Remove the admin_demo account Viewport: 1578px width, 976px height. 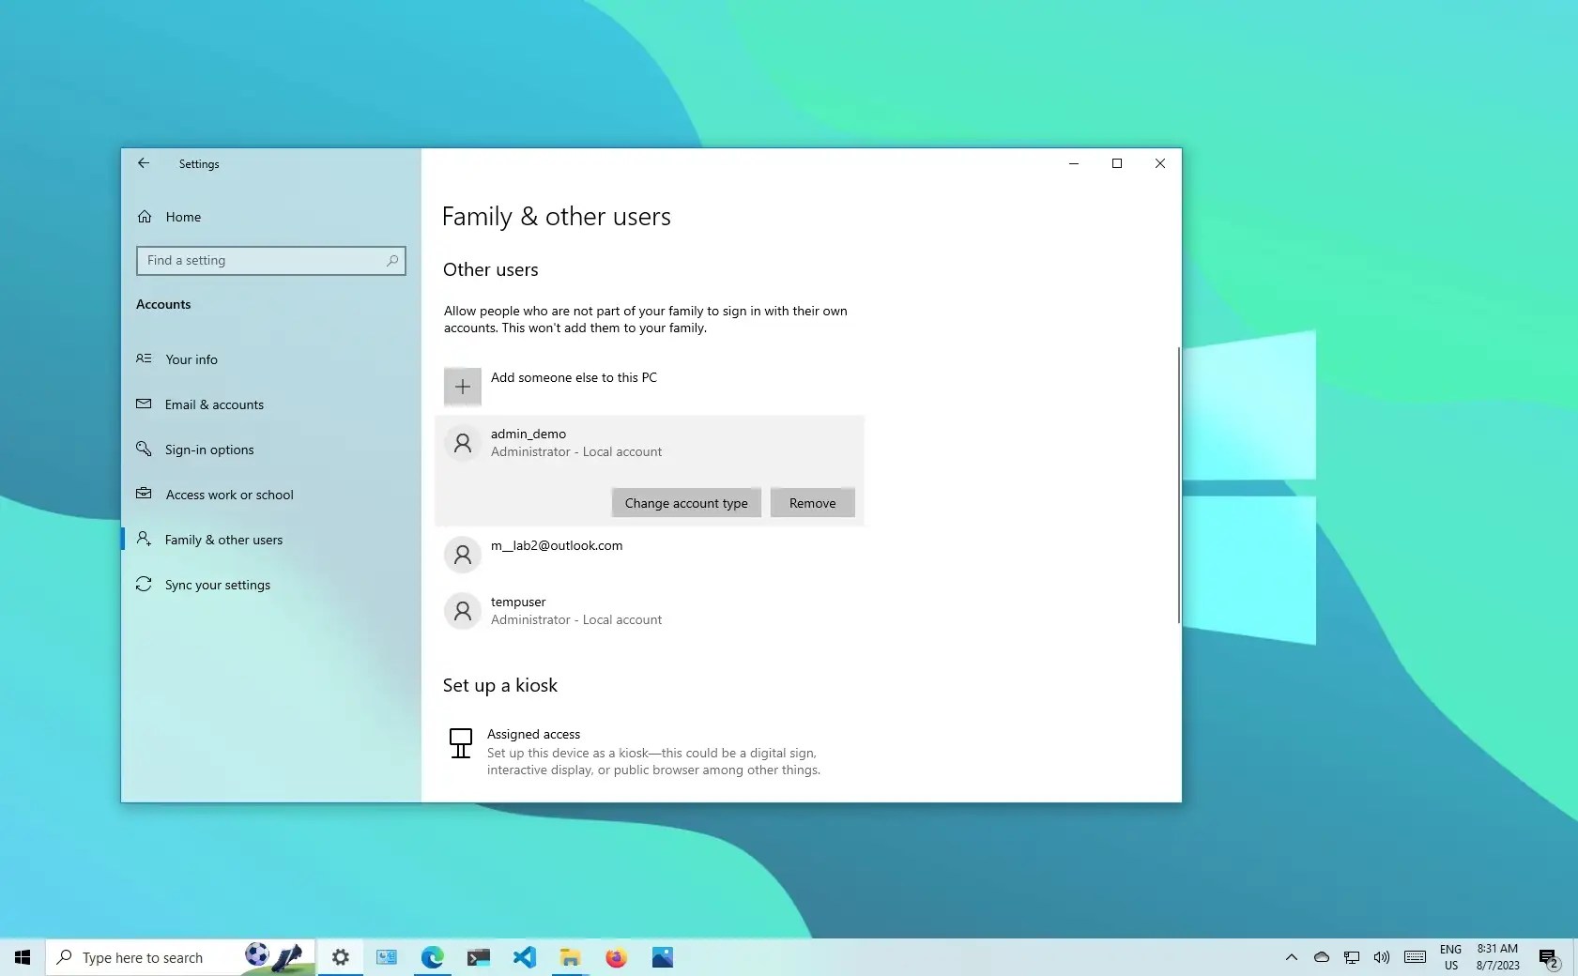(811, 502)
